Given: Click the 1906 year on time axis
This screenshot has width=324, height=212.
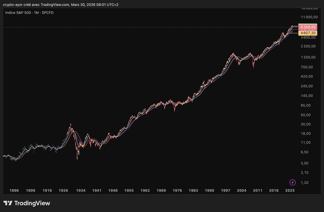Looking at the screenshot, I should [31, 190].
